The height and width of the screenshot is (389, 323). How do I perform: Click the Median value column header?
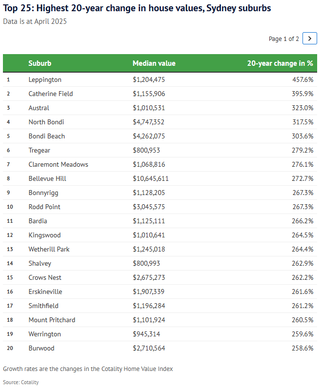pyautogui.click(x=154, y=63)
